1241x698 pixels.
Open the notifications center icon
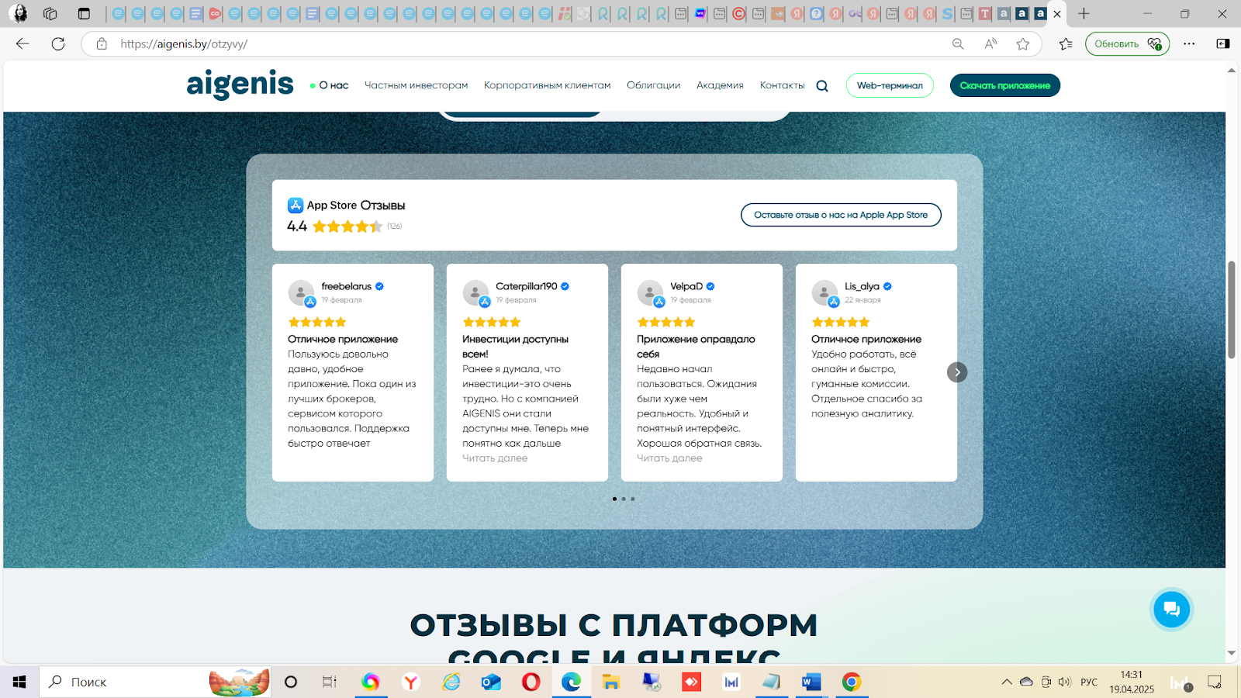[1215, 682]
